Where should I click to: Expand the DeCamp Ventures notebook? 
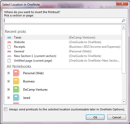coord(8,90)
